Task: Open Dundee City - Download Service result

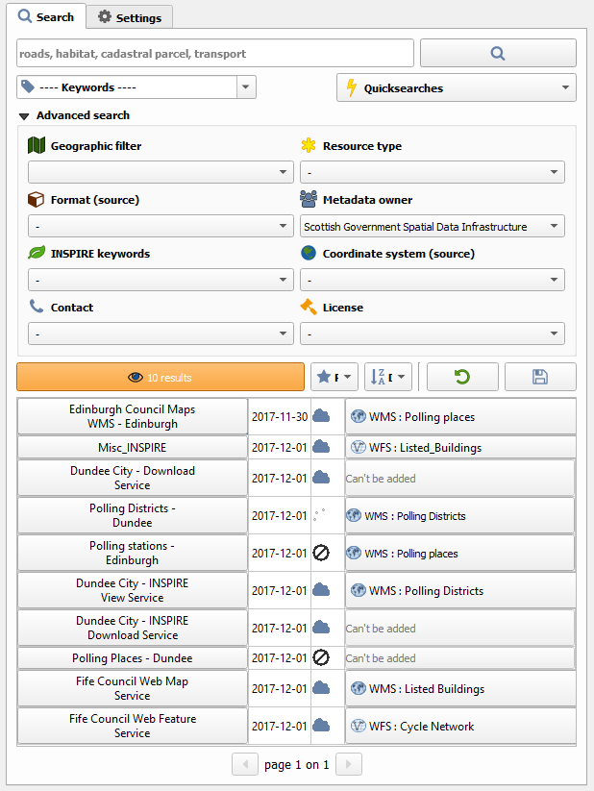Action: (133, 478)
